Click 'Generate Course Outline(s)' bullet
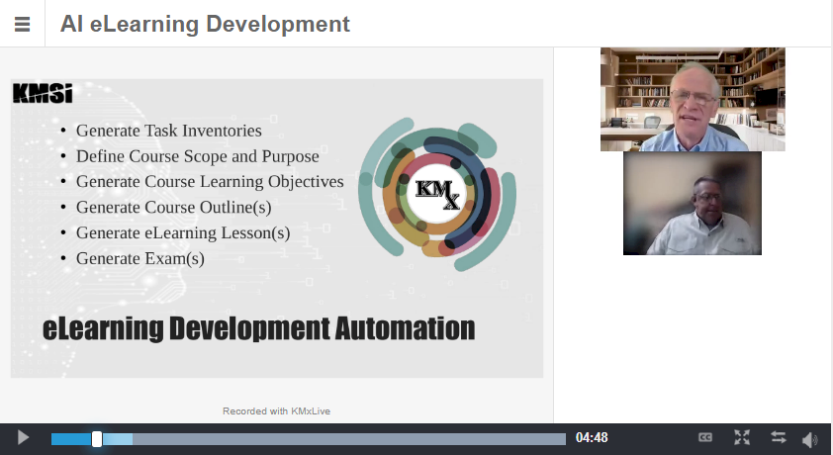The width and height of the screenshot is (833, 455). (x=174, y=207)
